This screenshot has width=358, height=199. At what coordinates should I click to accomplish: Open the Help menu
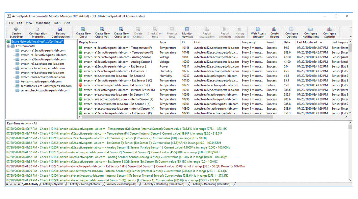[x=67, y=23]
